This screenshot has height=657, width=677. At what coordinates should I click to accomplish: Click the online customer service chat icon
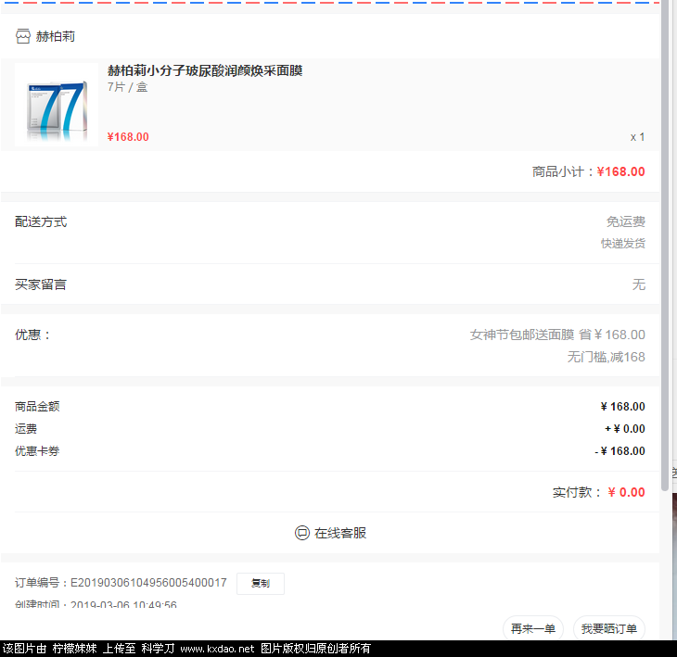[302, 533]
